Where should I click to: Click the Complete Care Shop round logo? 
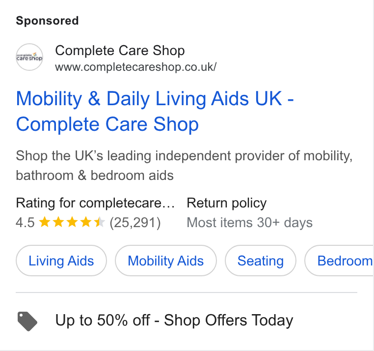tap(29, 57)
